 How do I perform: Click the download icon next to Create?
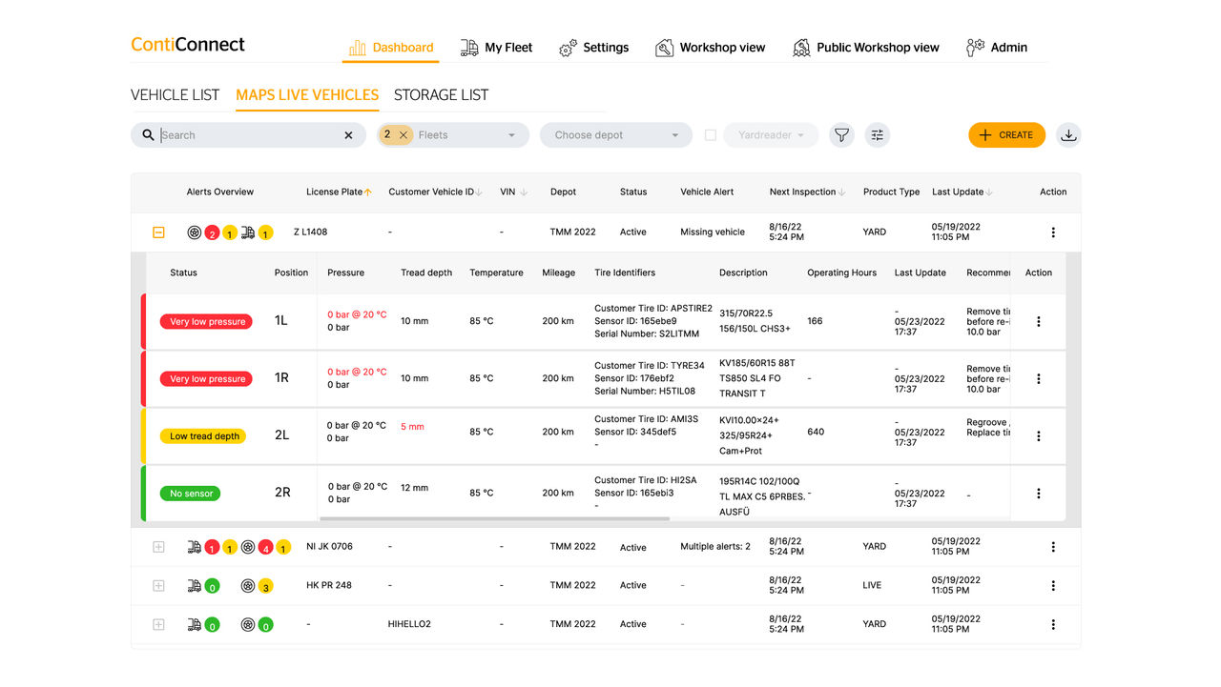(x=1068, y=135)
